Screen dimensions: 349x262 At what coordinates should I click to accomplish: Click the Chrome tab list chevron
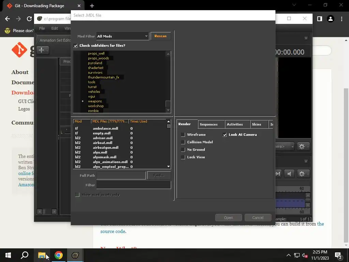[294, 5]
